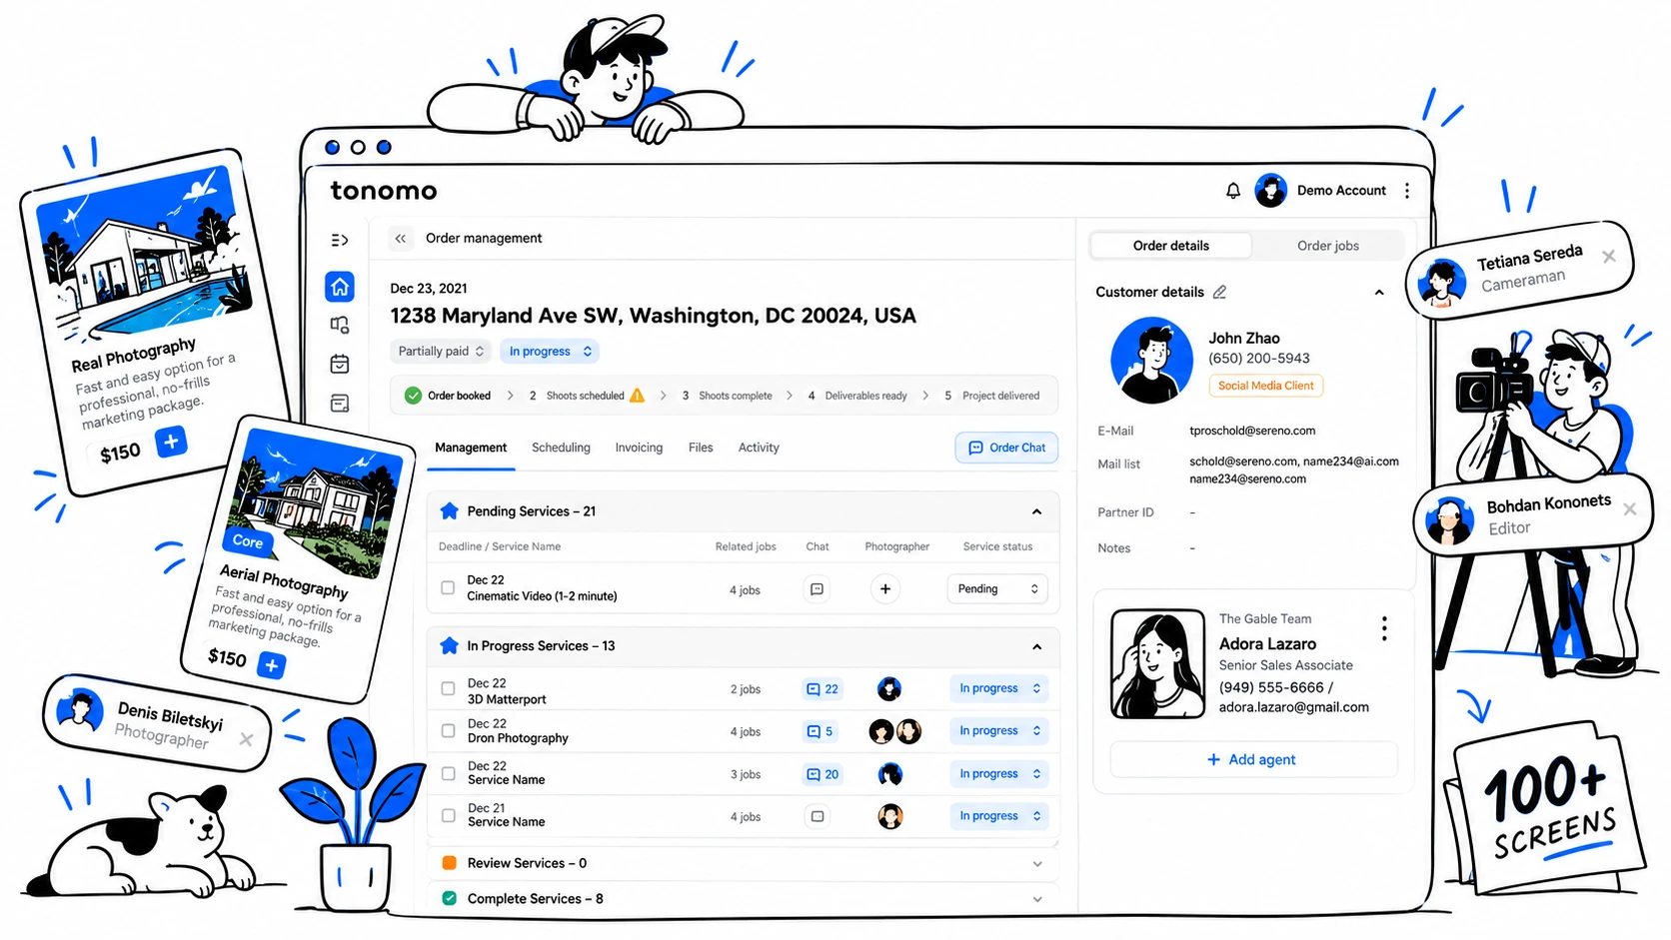Viewport: 1671px width, 940px height.
Task: Click email adora.lazaro@gmail.com
Action: pyautogui.click(x=1293, y=707)
